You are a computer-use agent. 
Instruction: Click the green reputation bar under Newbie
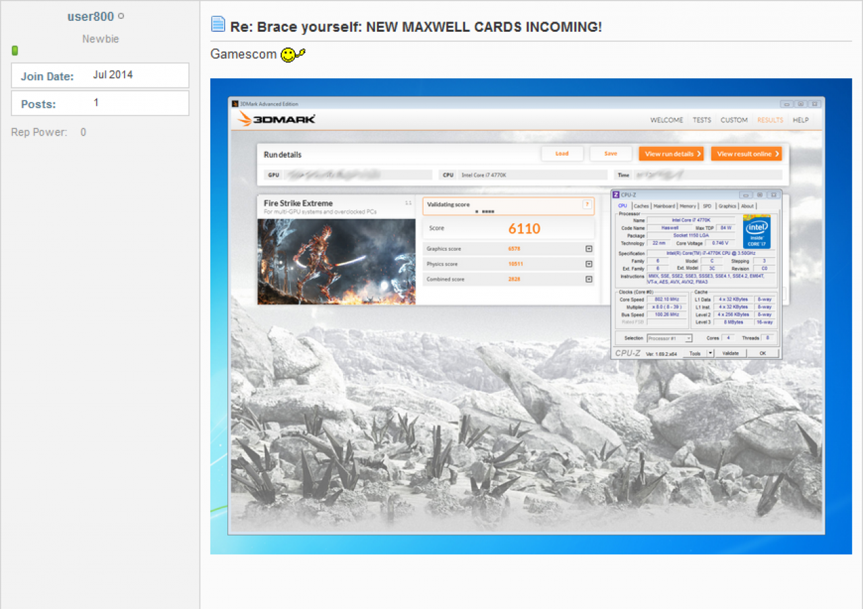click(x=15, y=51)
